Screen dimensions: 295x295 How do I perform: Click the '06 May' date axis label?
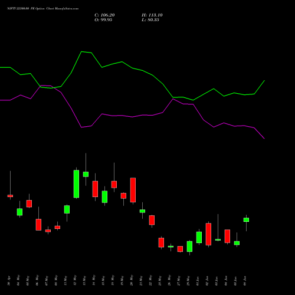point(37,280)
